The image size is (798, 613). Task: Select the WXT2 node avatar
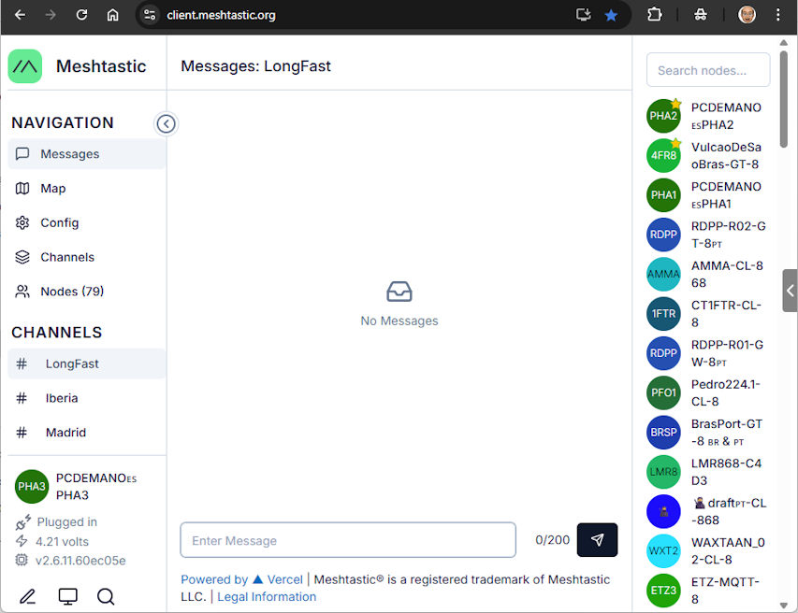(663, 551)
